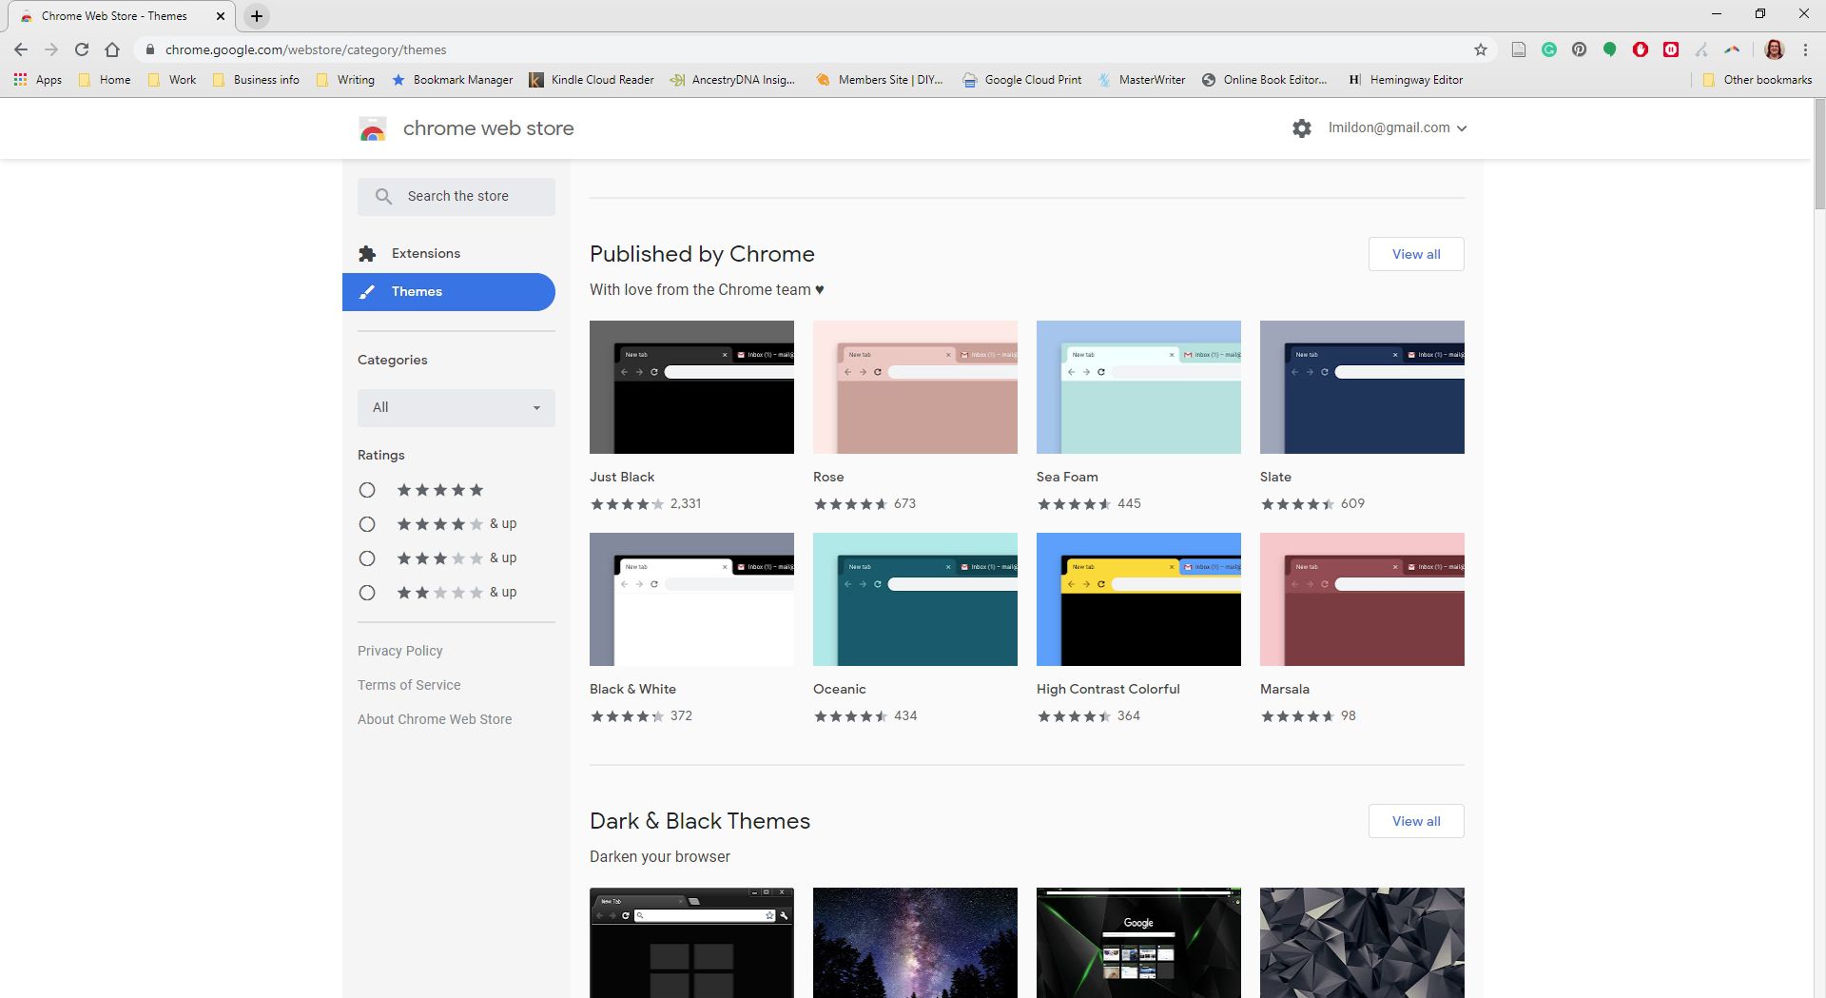Open the MasterWriter bookmark

(1141, 80)
